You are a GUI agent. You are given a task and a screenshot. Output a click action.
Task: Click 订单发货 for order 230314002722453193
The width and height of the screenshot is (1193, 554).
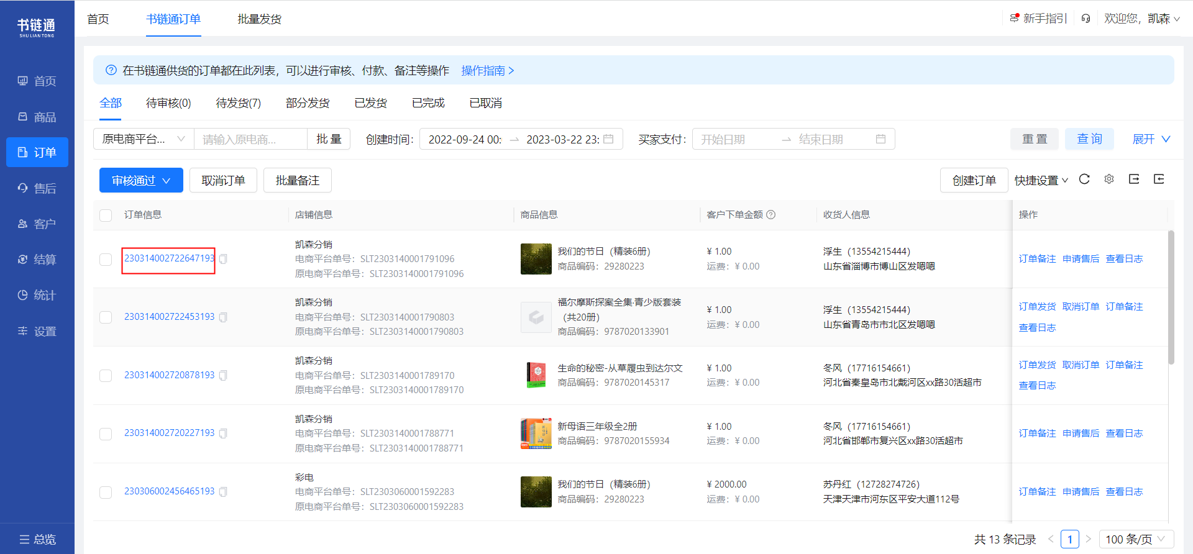pos(1037,307)
